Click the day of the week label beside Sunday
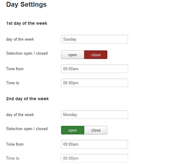The height and width of the screenshot is (164, 187). tap(20, 39)
